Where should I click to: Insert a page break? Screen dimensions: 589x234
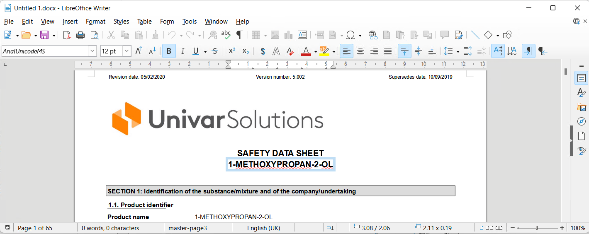pos(319,35)
